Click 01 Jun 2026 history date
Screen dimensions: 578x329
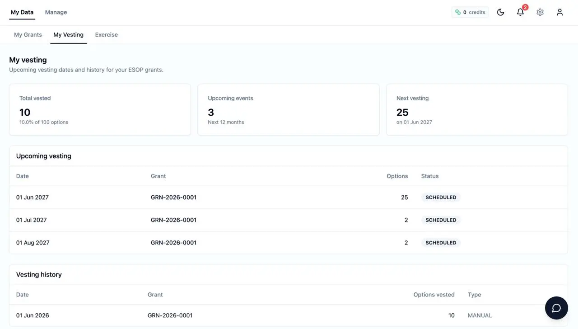(33, 315)
